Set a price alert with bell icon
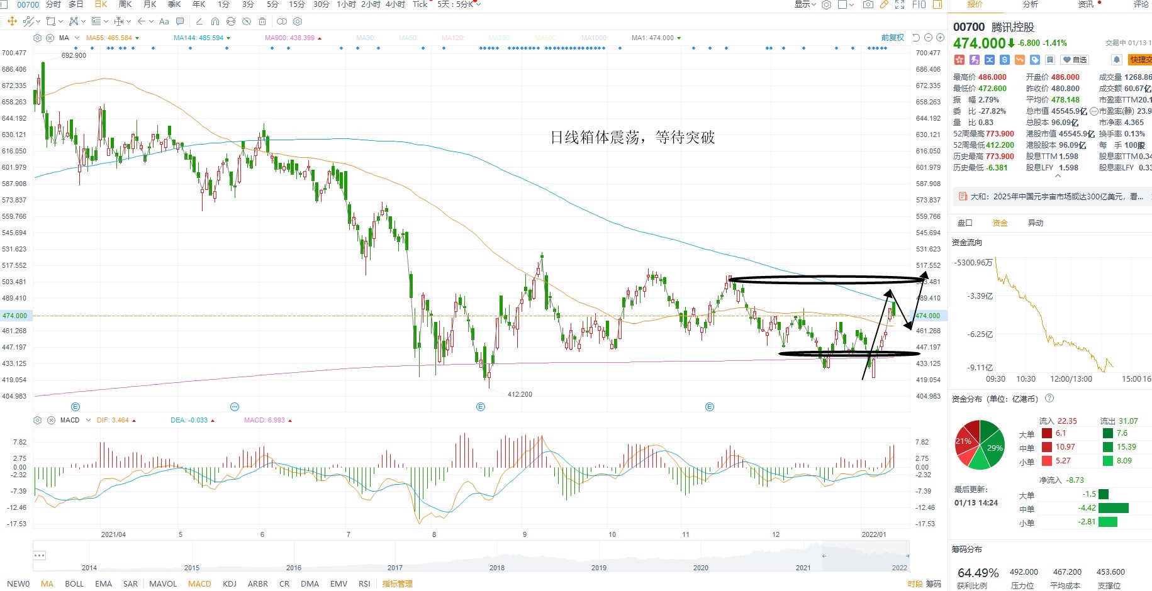The image size is (1152, 591). tap(1117, 60)
